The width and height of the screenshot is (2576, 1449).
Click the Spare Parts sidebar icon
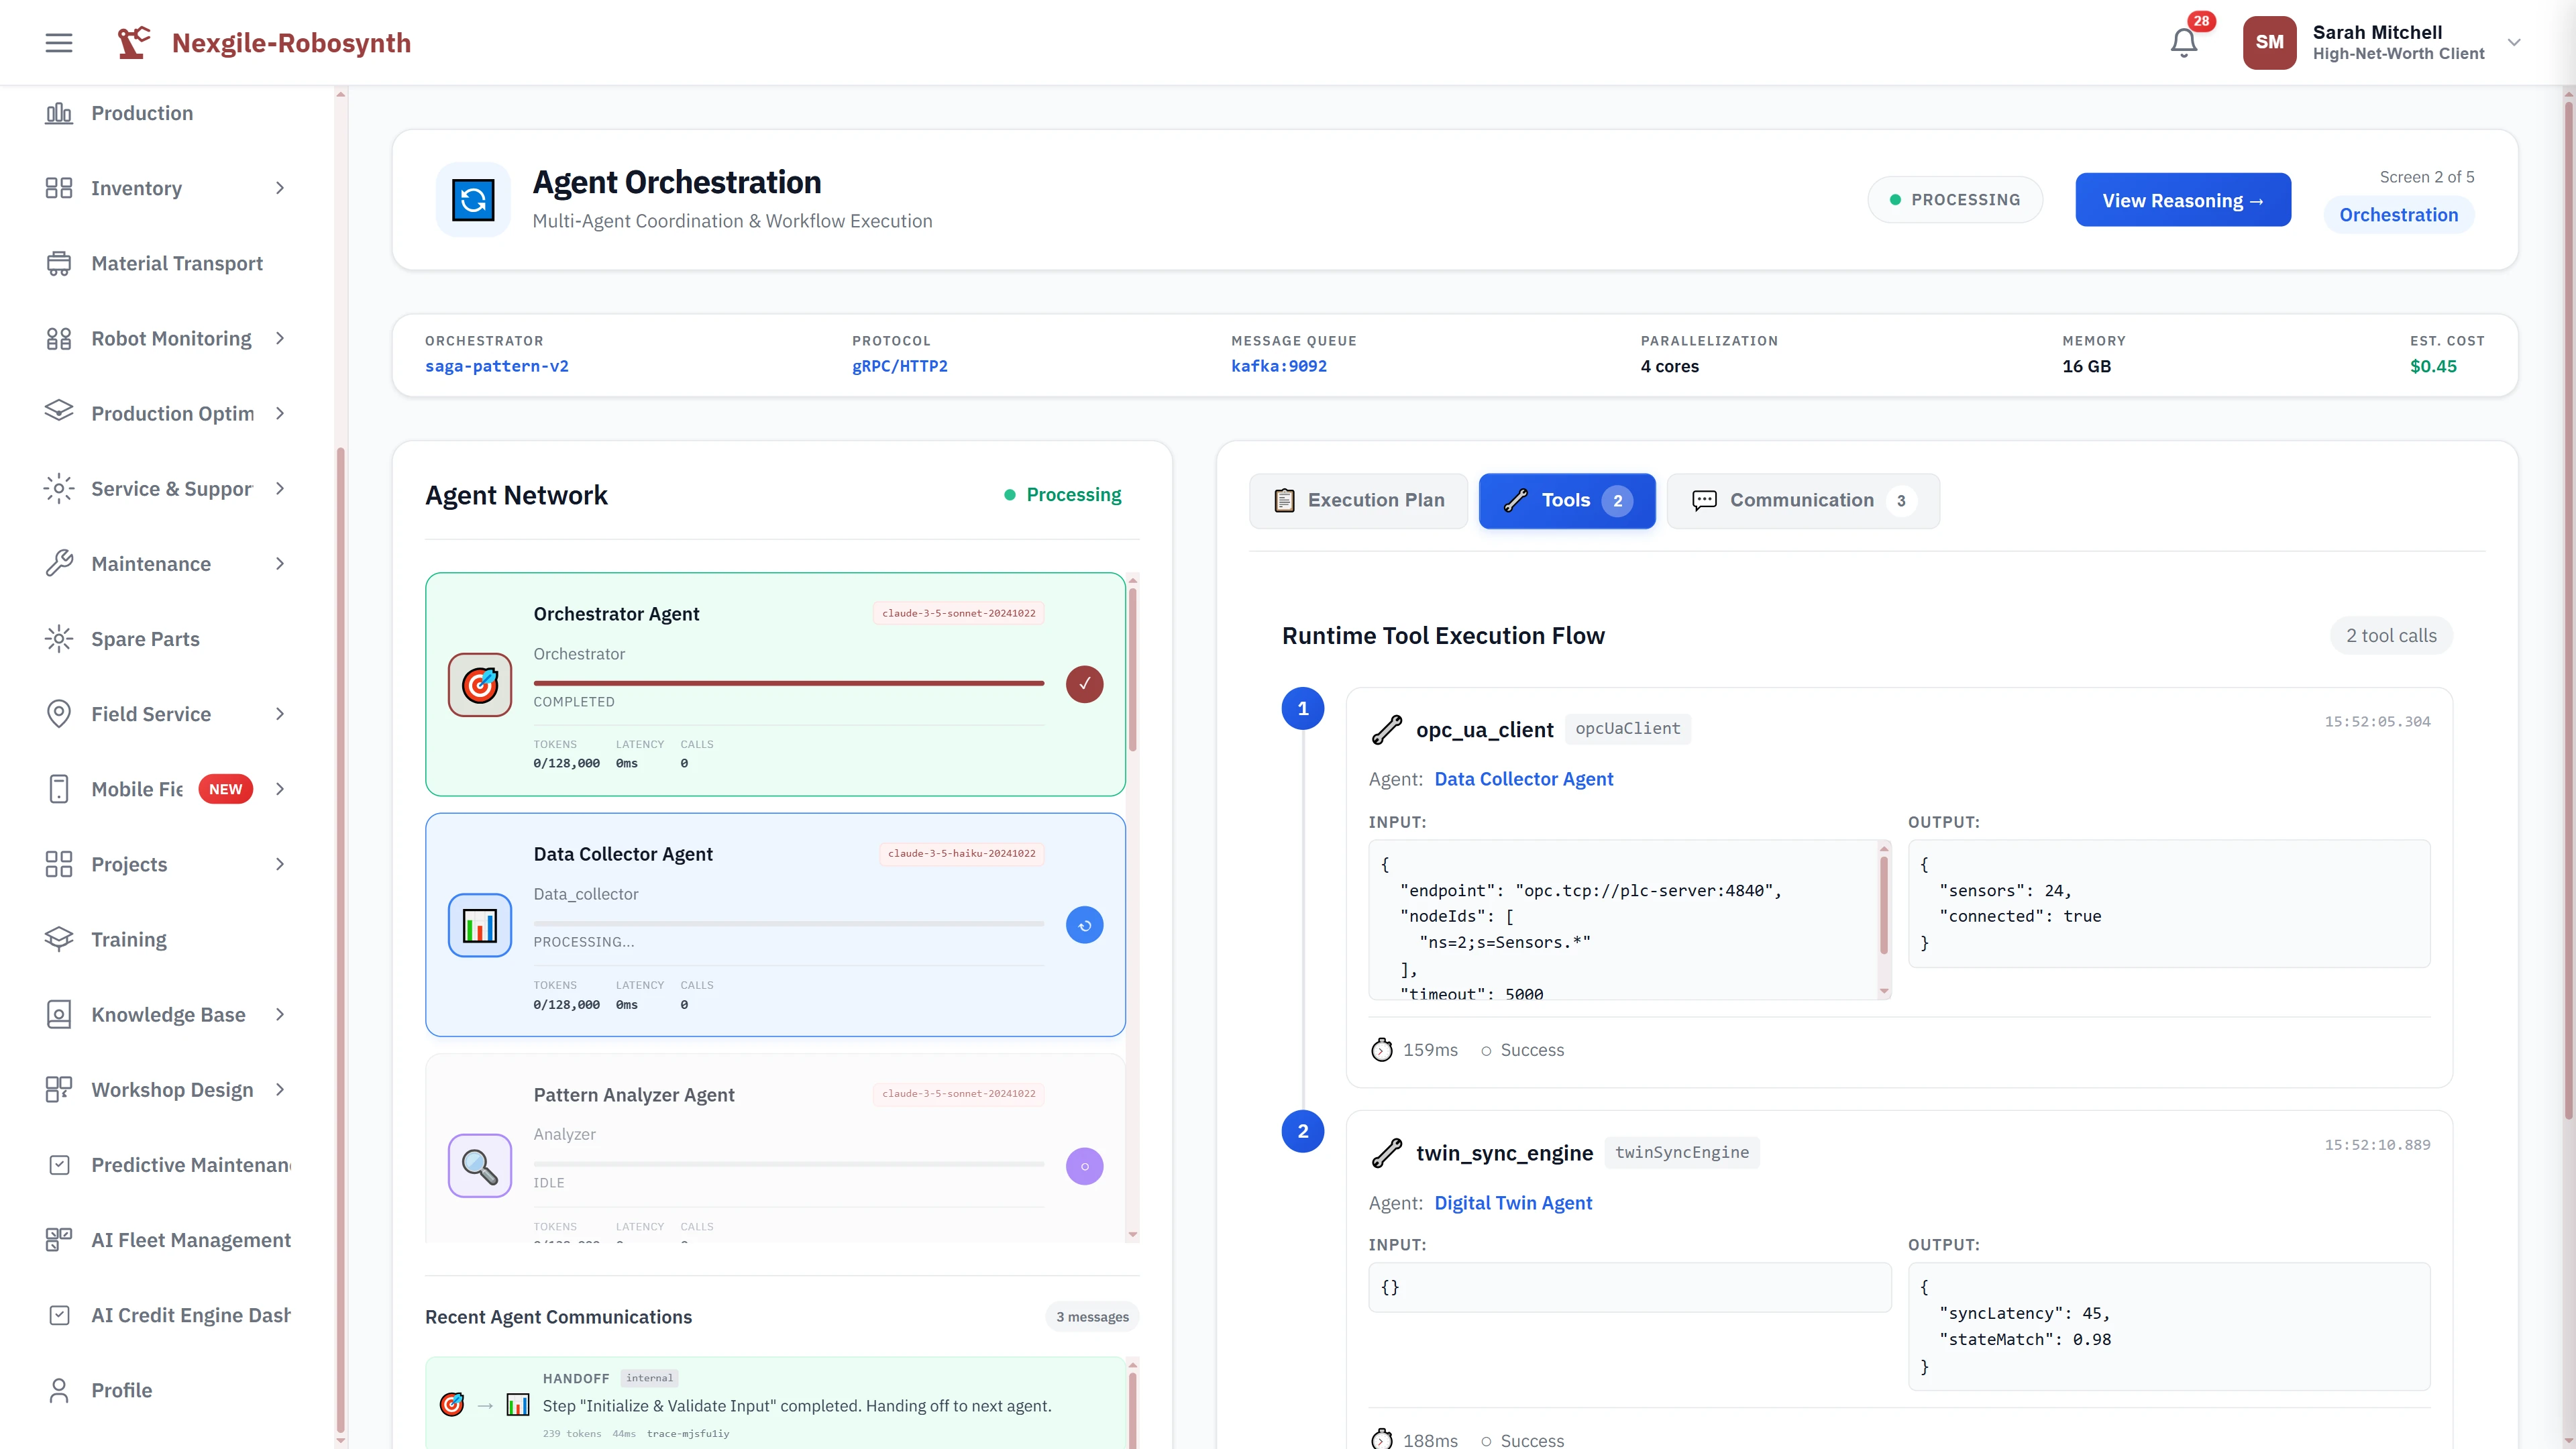click(x=58, y=638)
